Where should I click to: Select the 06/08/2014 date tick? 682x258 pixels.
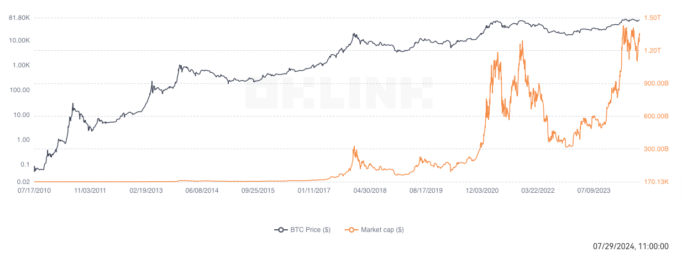pos(202,191)
